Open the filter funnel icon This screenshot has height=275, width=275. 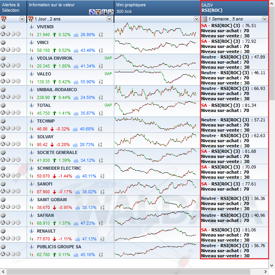98,12
